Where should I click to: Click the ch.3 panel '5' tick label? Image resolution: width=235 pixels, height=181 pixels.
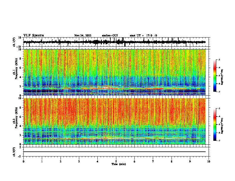coord(20,147)
